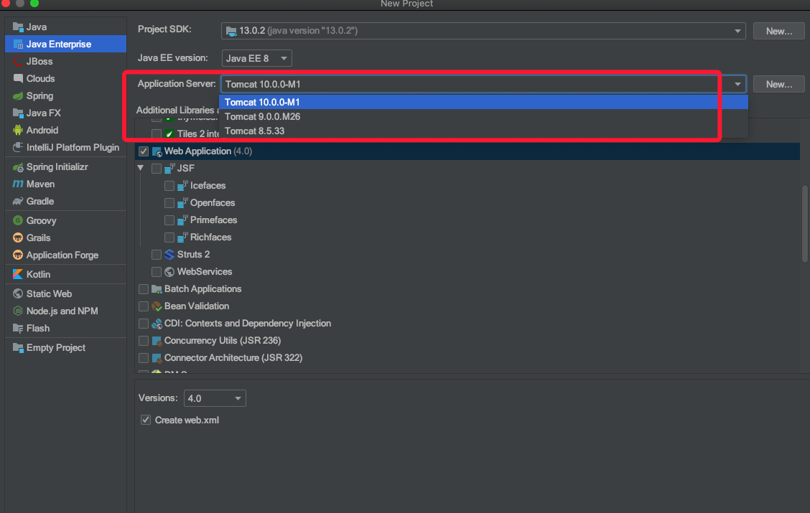Check Concurrency Utils (JSR 236)
The image size is (810, 513).
(144, 341)
